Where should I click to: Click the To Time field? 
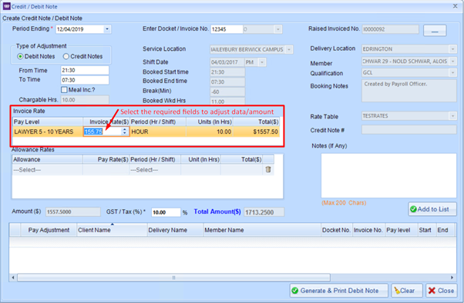click(x=85, y=80)
